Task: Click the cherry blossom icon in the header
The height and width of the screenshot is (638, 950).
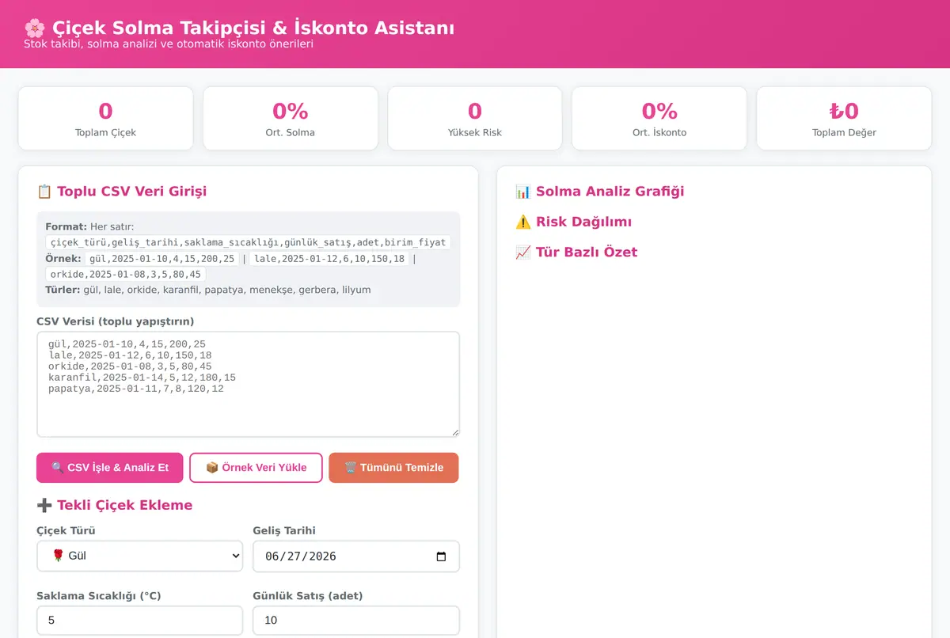Action: click(35, 28)
